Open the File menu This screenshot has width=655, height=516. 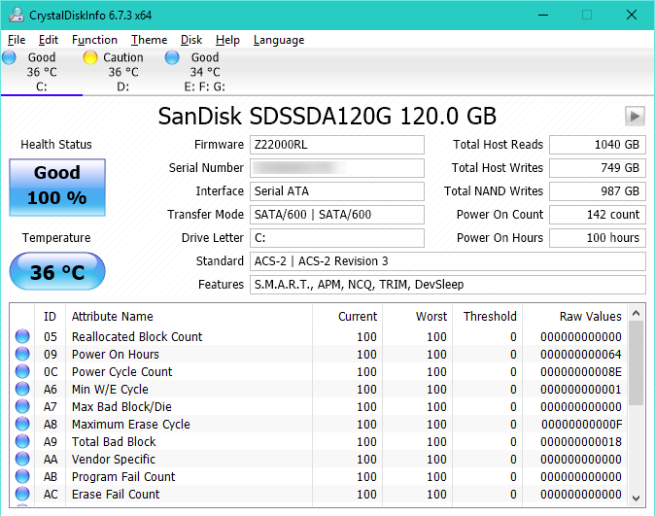(17, 40)
